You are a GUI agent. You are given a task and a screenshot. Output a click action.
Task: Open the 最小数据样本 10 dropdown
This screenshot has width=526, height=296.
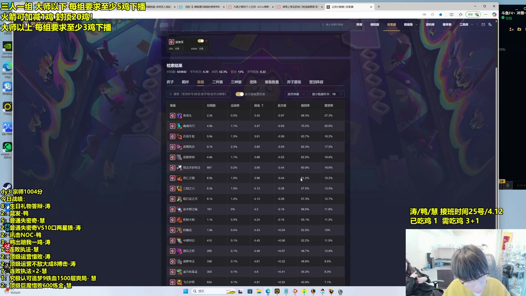click(x=327, y=94)
